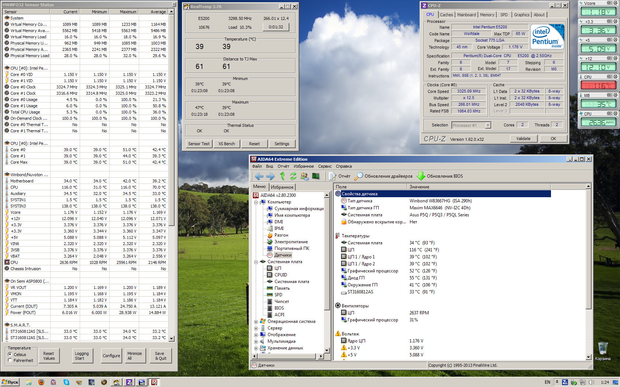Collapse the Системная плата tree node
Image resolution: width=620 pixels, height=387 pixels.
(256, 262)
